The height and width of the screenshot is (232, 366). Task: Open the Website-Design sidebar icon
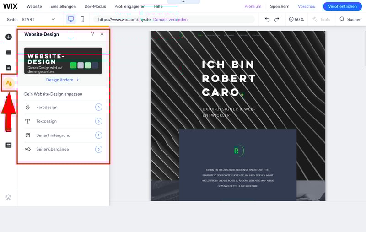[x=9, y=83]
